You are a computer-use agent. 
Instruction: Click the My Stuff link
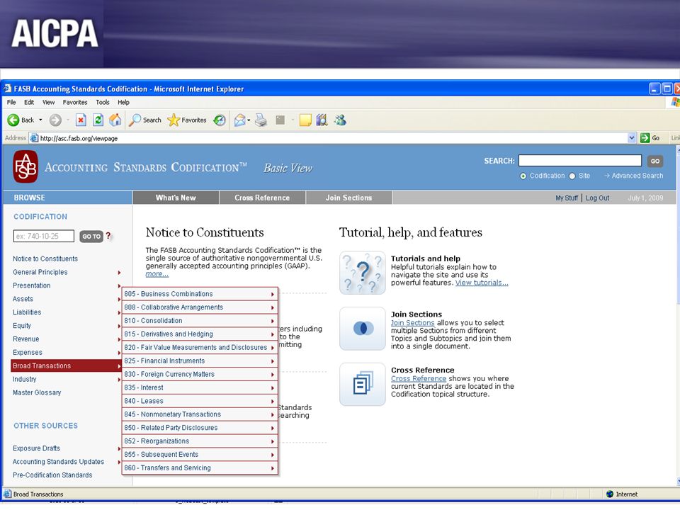tap(567, 198)
